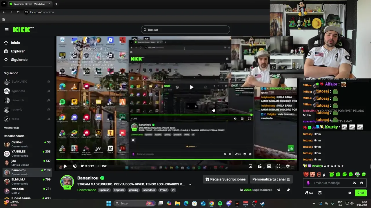The width and height of the screenshot is (371, 208).
Task: Open Windows Start menu
Action: [x=108, y=203]
